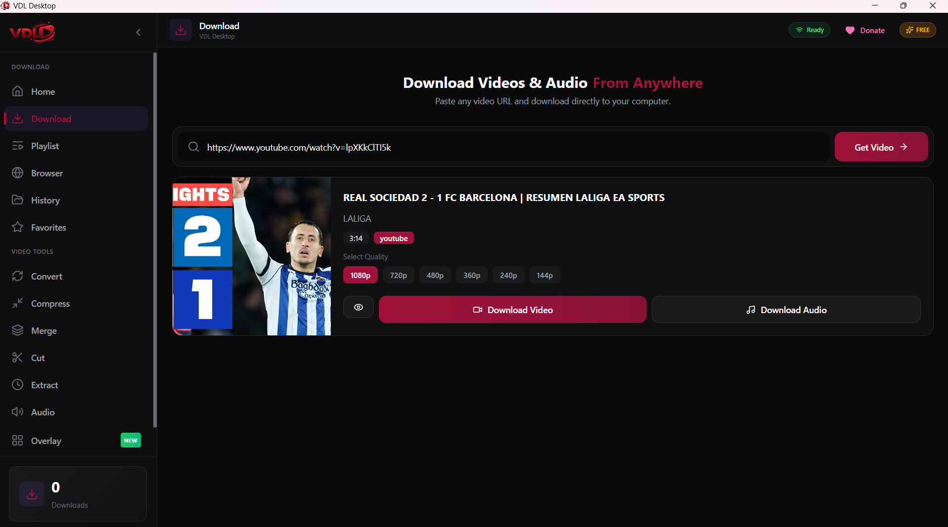This screenshot has width=948, height=527.
Task: Click the Home icon in sidebar
Action: [18, 91]
